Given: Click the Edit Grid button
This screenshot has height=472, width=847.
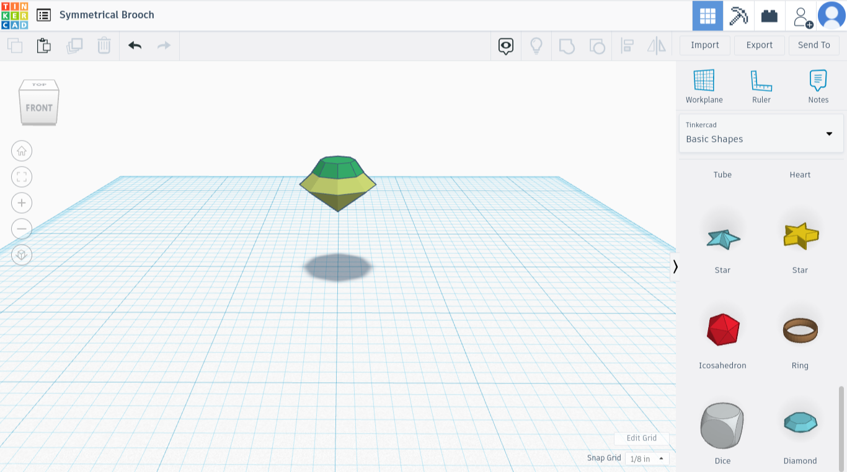Looking at the screenshot, I should 642,438.
